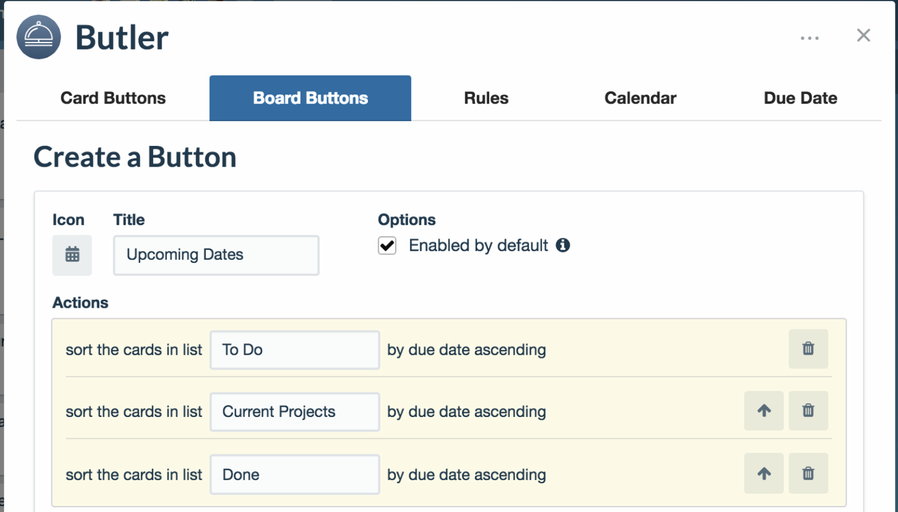Click the info icon beside Enabled by default
Image resolution: width=898 pixels, height=512 pixels.
click(563, 245)
